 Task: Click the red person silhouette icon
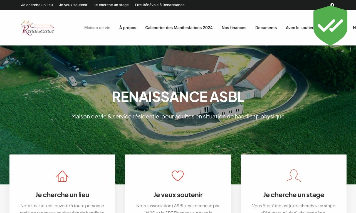pos(294,176)
